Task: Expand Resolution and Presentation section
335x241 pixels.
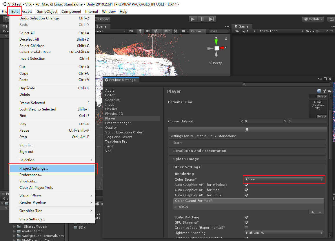Action: pos(247,151)
